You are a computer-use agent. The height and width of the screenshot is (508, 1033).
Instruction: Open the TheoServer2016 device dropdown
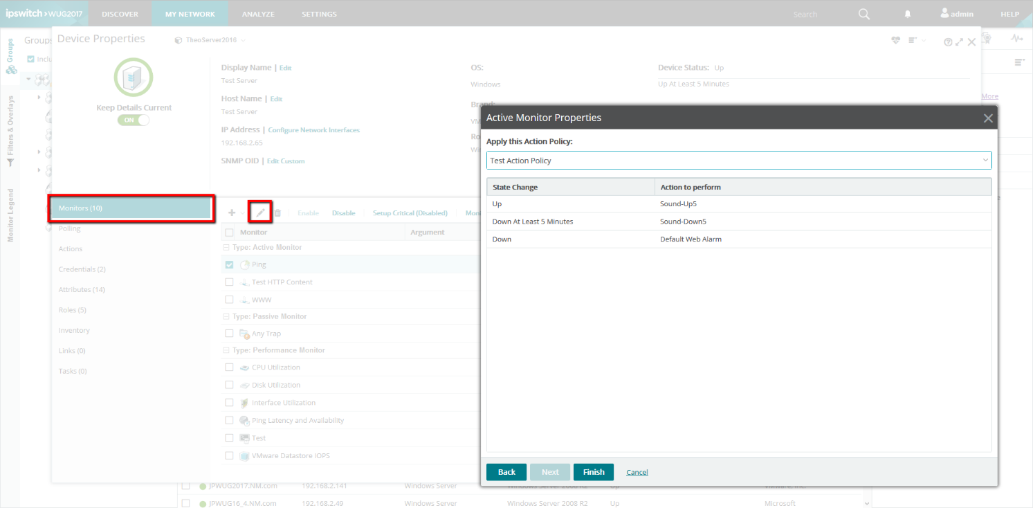(x=210, y=40)
